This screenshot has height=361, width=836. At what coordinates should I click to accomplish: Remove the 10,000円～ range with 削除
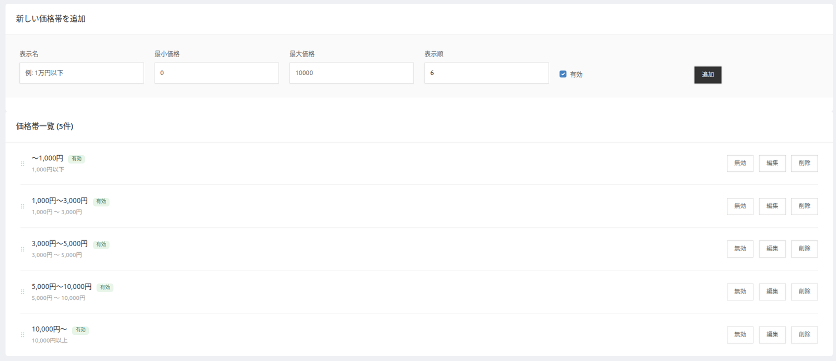(x=804, y=334)
